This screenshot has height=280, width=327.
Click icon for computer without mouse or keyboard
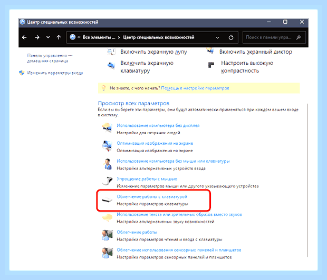108,164
